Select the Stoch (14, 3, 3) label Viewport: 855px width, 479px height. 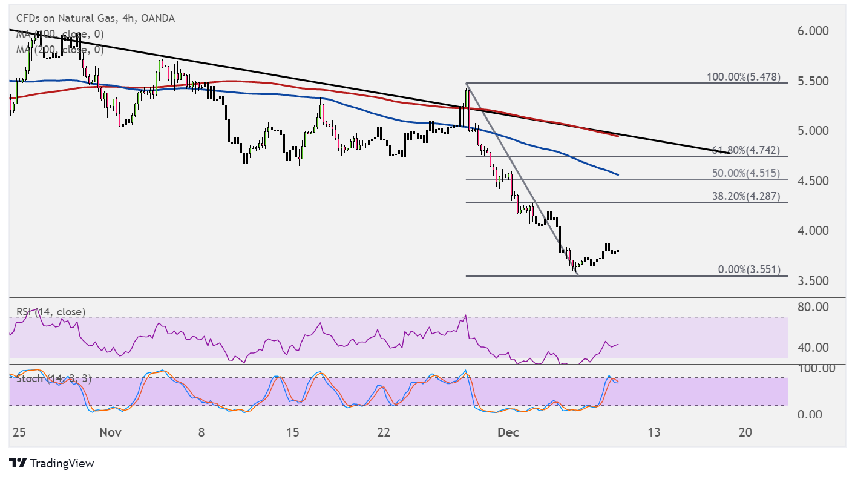(x=54, y=378)
